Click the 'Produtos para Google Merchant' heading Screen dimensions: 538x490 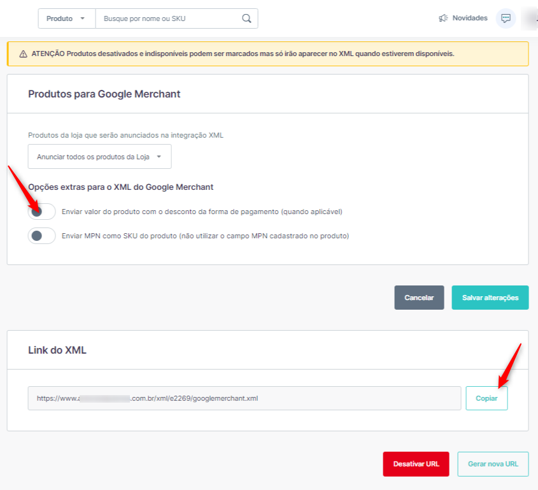(x=104, y=94)
